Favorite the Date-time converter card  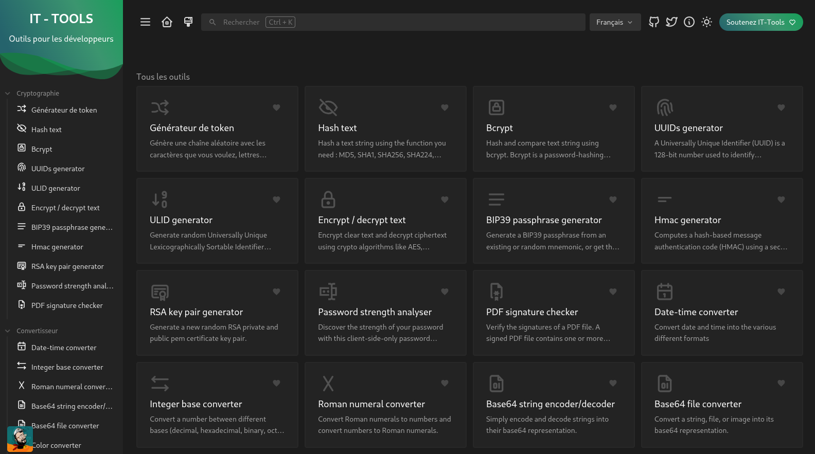pyautogui.click(x=781, y=292)
